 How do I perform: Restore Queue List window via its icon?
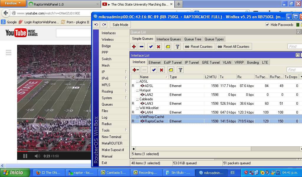(298, 32)
